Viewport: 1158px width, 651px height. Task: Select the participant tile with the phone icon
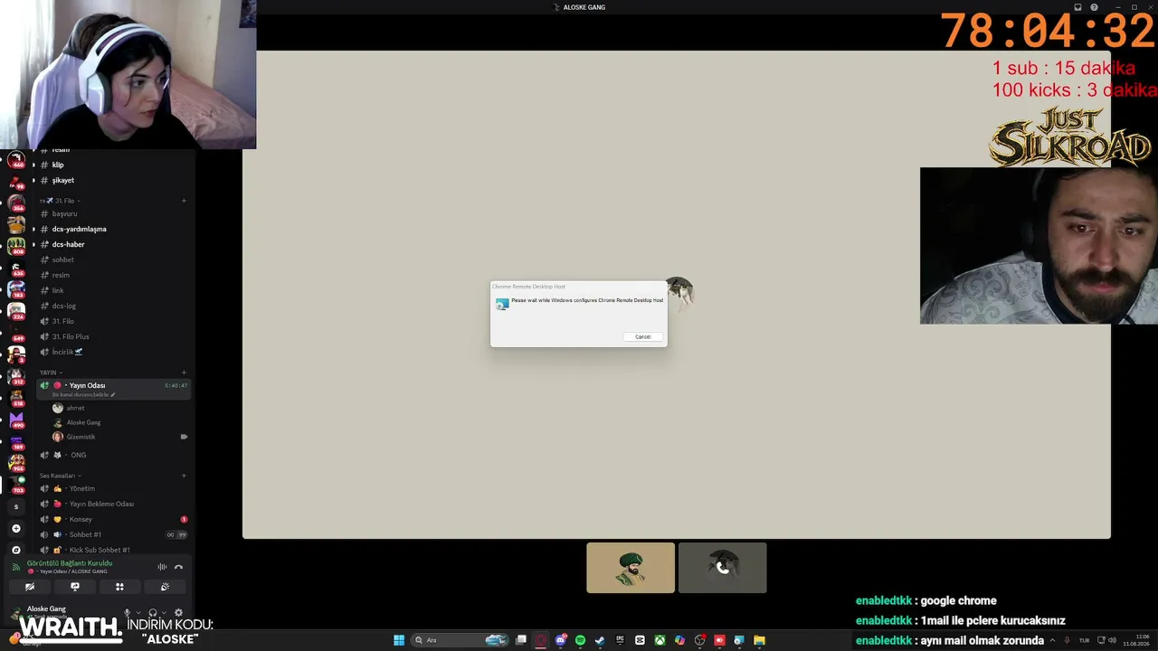click(x=723, y=568)
